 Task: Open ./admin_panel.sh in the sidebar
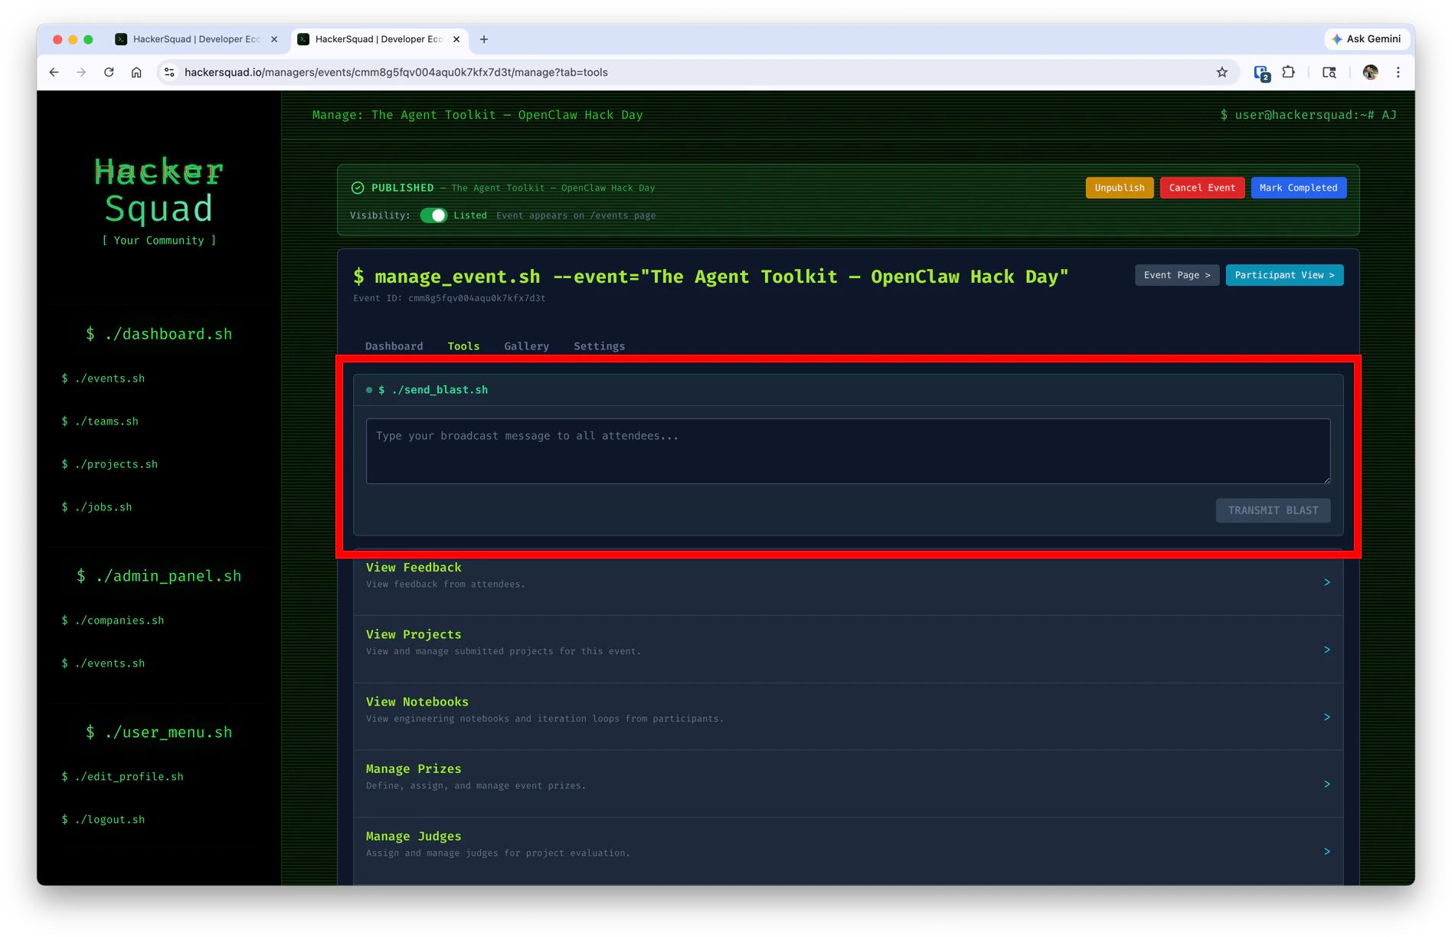(x=159, y=576)
